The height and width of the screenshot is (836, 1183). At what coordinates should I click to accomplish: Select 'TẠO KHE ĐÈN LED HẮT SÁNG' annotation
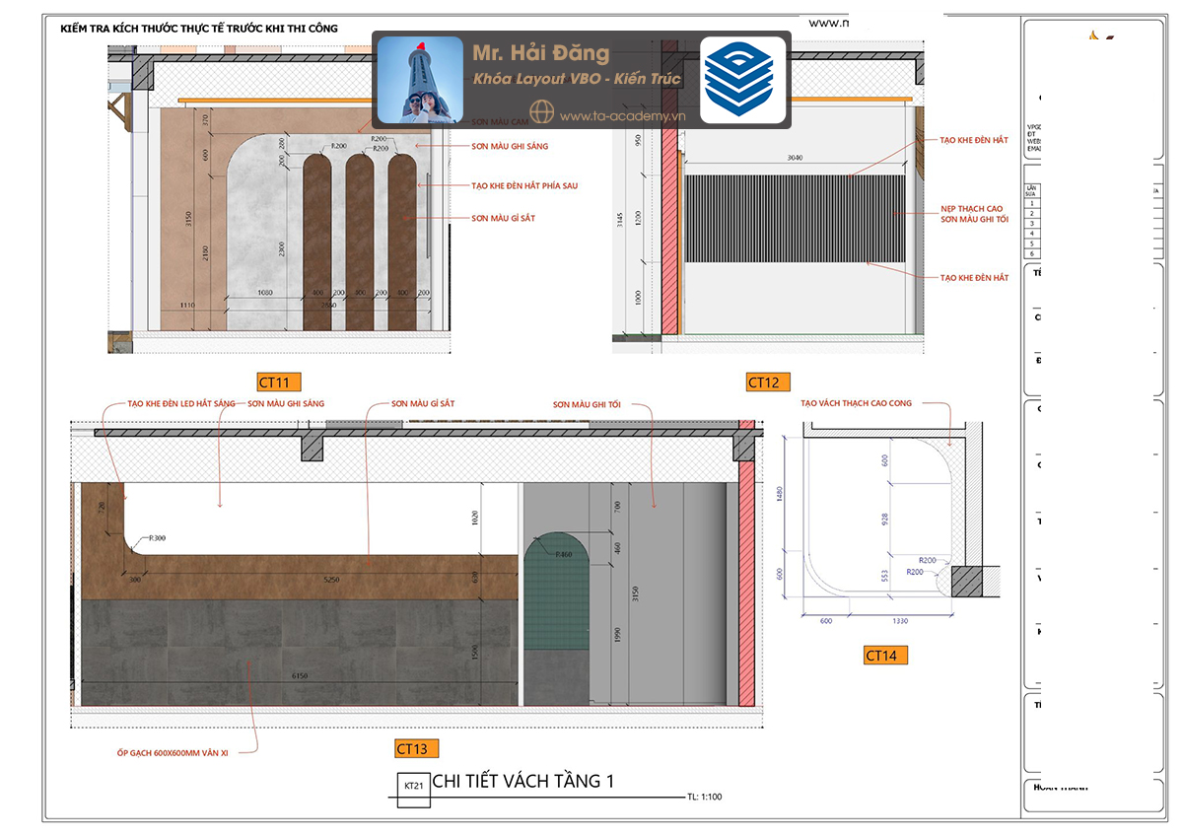point(181,403)
